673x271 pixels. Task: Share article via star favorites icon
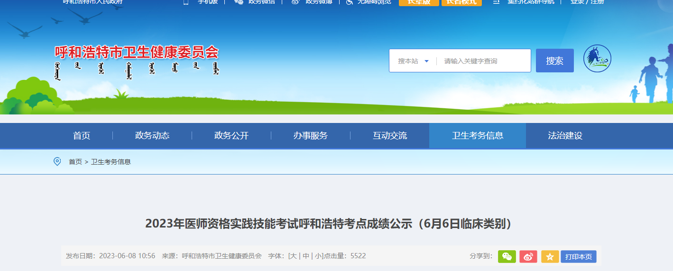click(x=550, y=257)
